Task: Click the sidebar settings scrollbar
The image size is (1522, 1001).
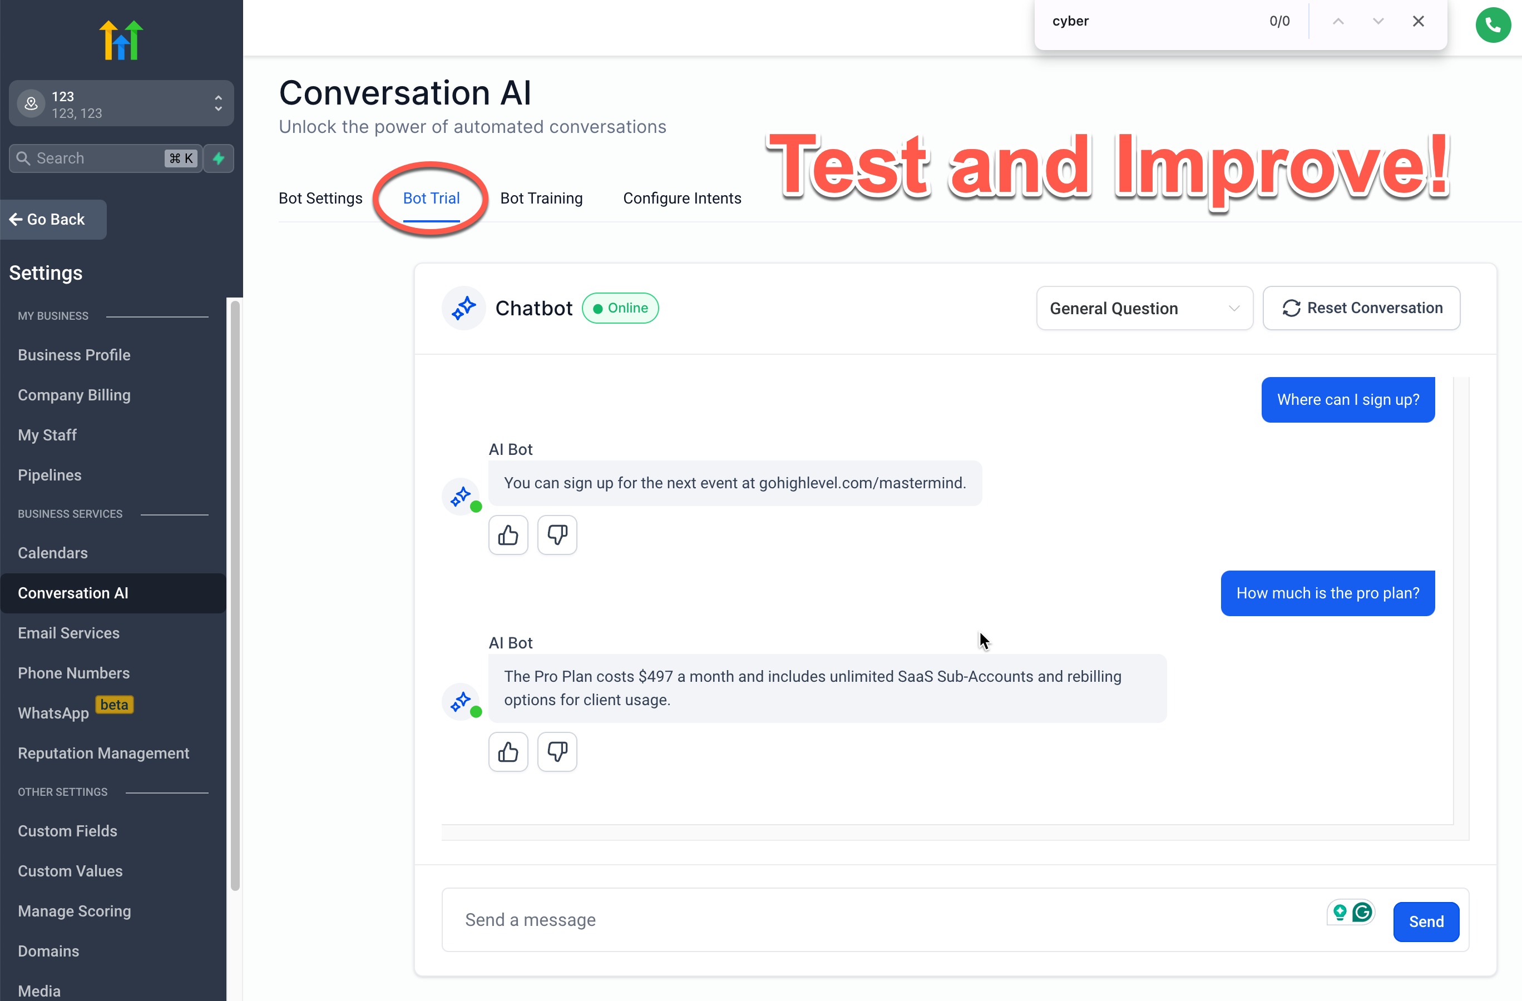Action: [x=235, y=594]
